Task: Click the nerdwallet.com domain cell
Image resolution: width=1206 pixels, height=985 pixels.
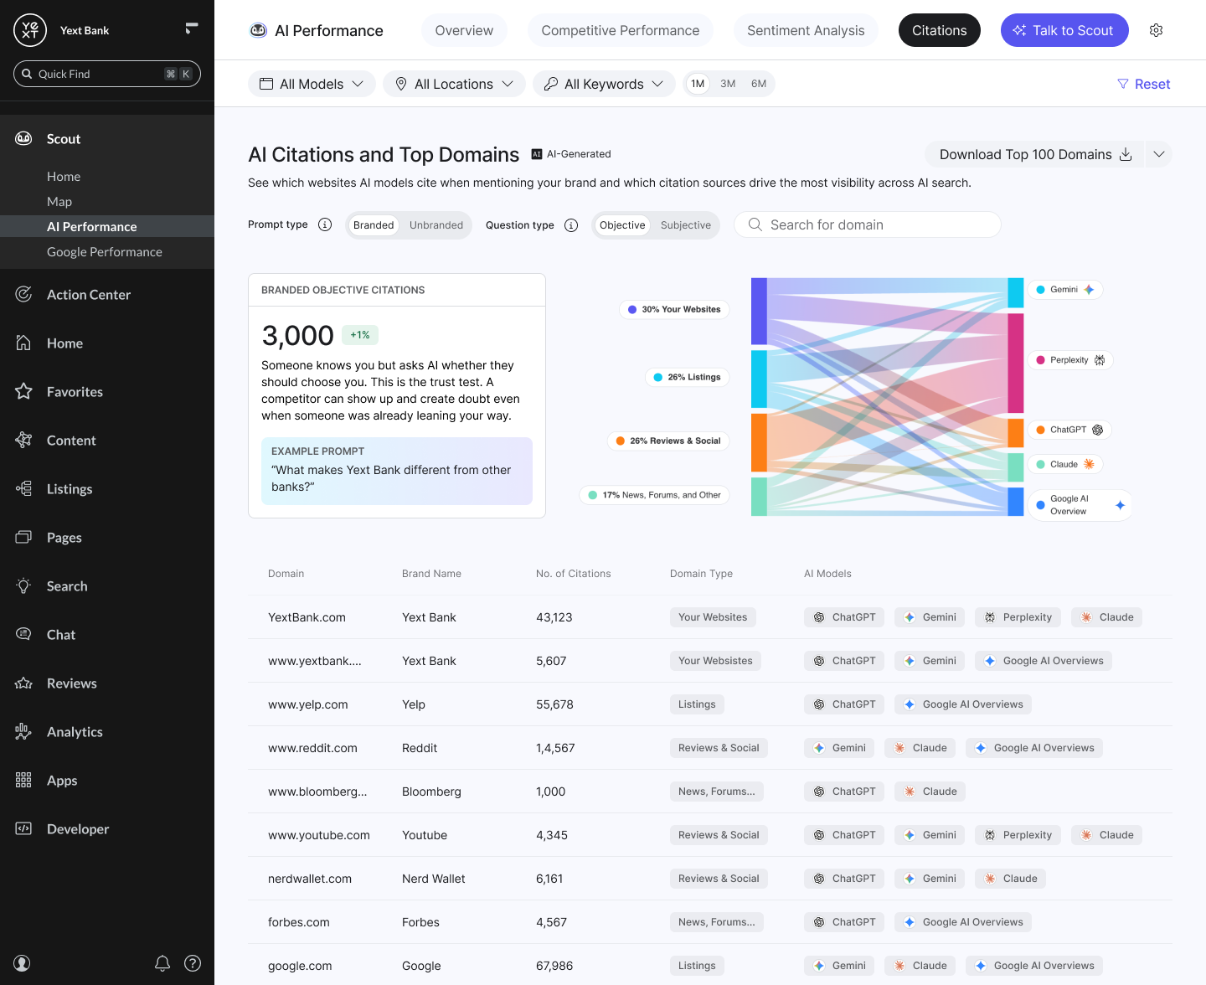Action: (x=310, y=879)
